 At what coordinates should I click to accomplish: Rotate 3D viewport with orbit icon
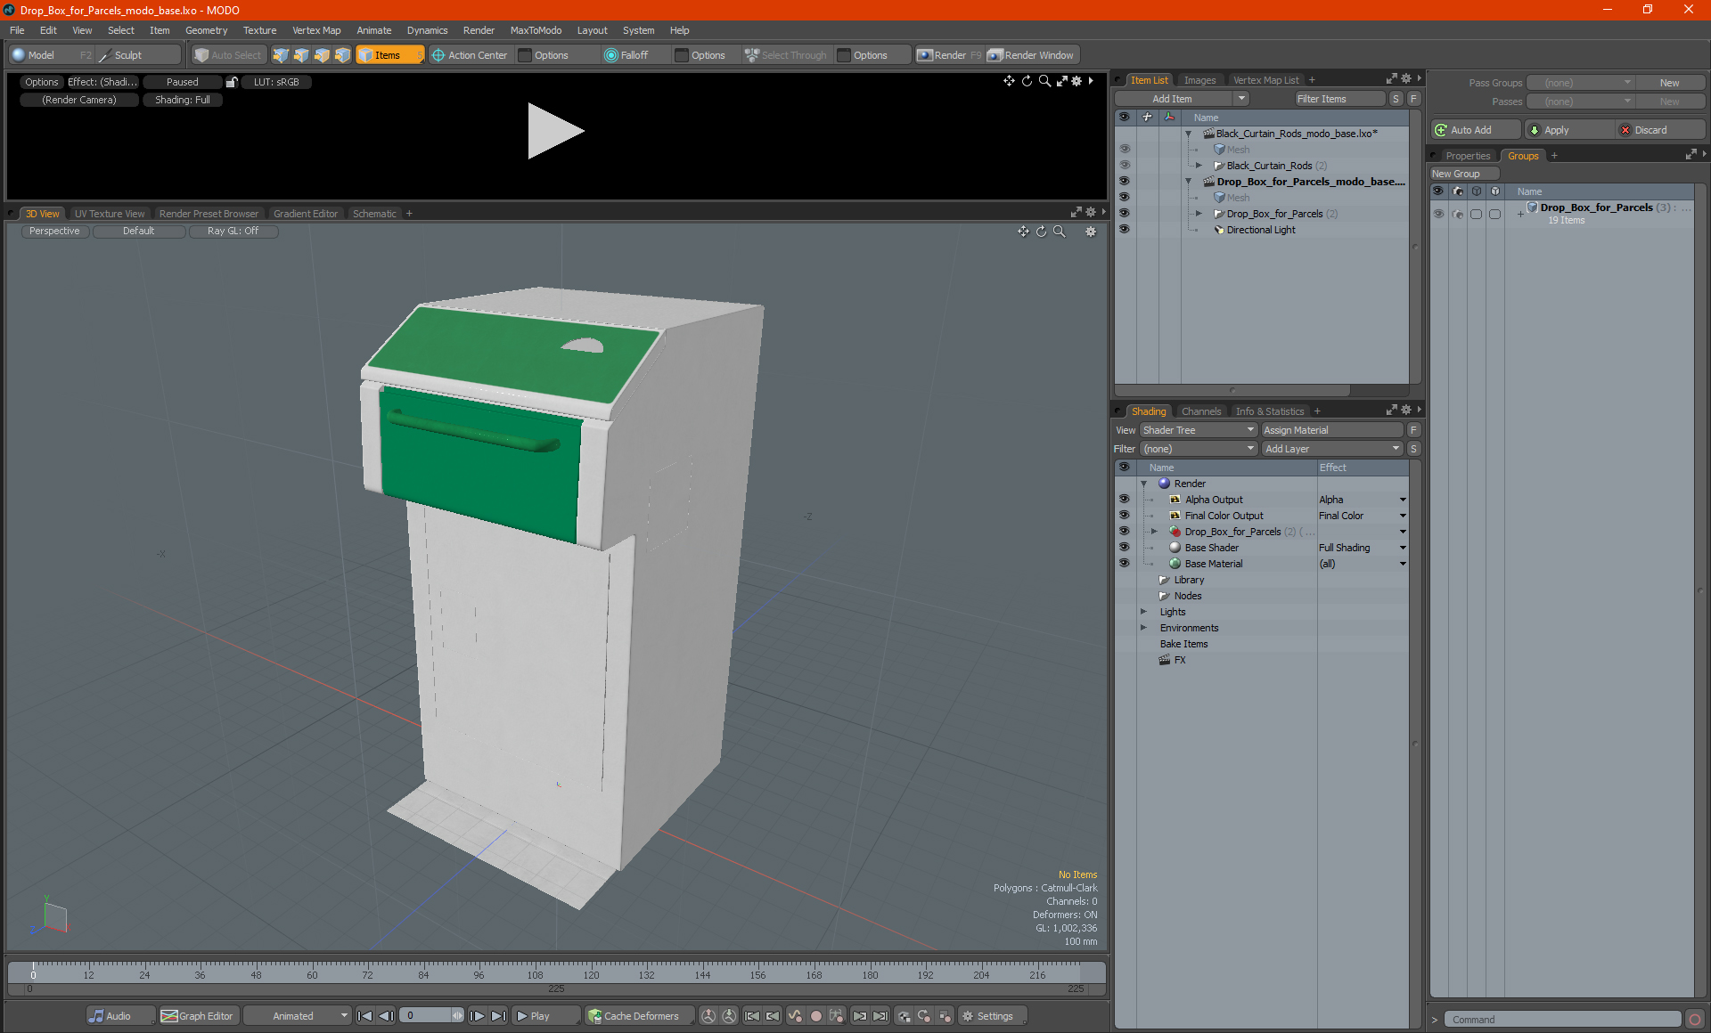tap(1041, 232)
